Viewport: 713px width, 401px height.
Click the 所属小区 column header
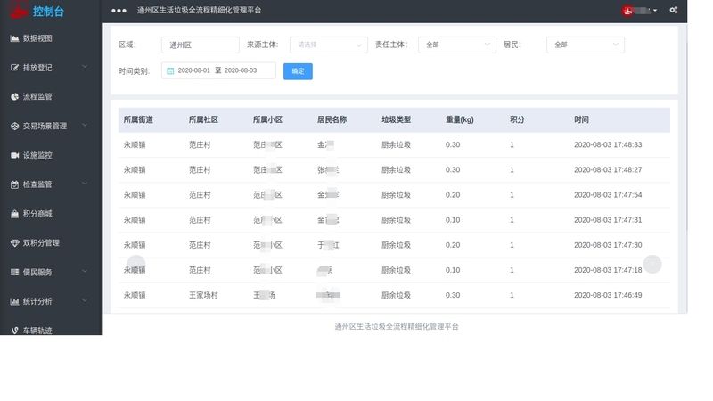click(x=268, y=119)
